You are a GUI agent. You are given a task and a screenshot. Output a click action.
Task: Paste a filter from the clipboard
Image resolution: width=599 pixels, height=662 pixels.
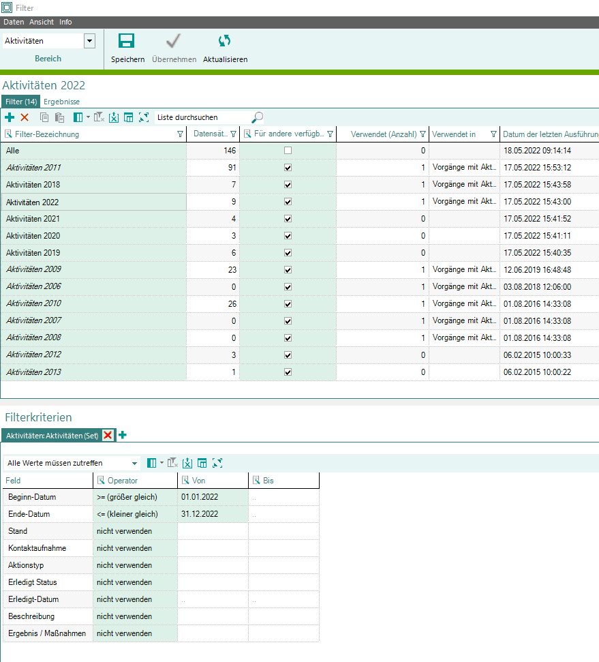pyautogui.click(x=59, y=117)
